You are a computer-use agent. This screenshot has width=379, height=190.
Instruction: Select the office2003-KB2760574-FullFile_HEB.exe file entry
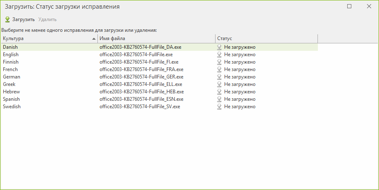coord(142,92)
